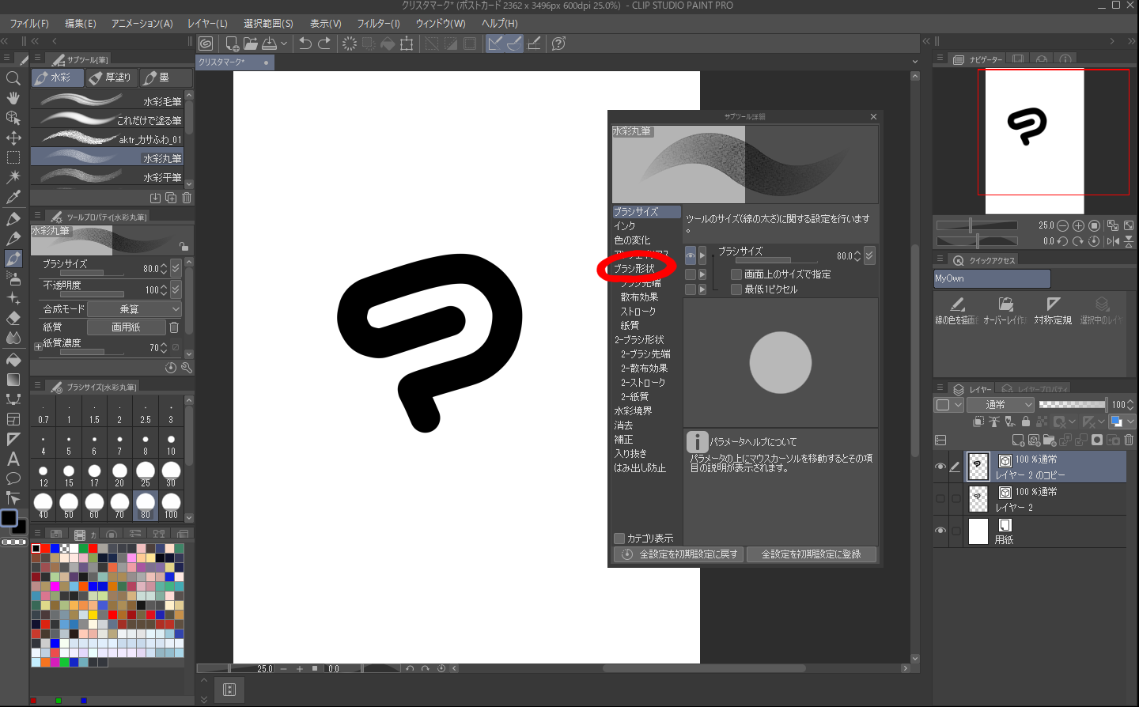Screen dimensions: 1139x707
Task: Click the undo arrow in toolbar
Action: (x=305, y=43)
